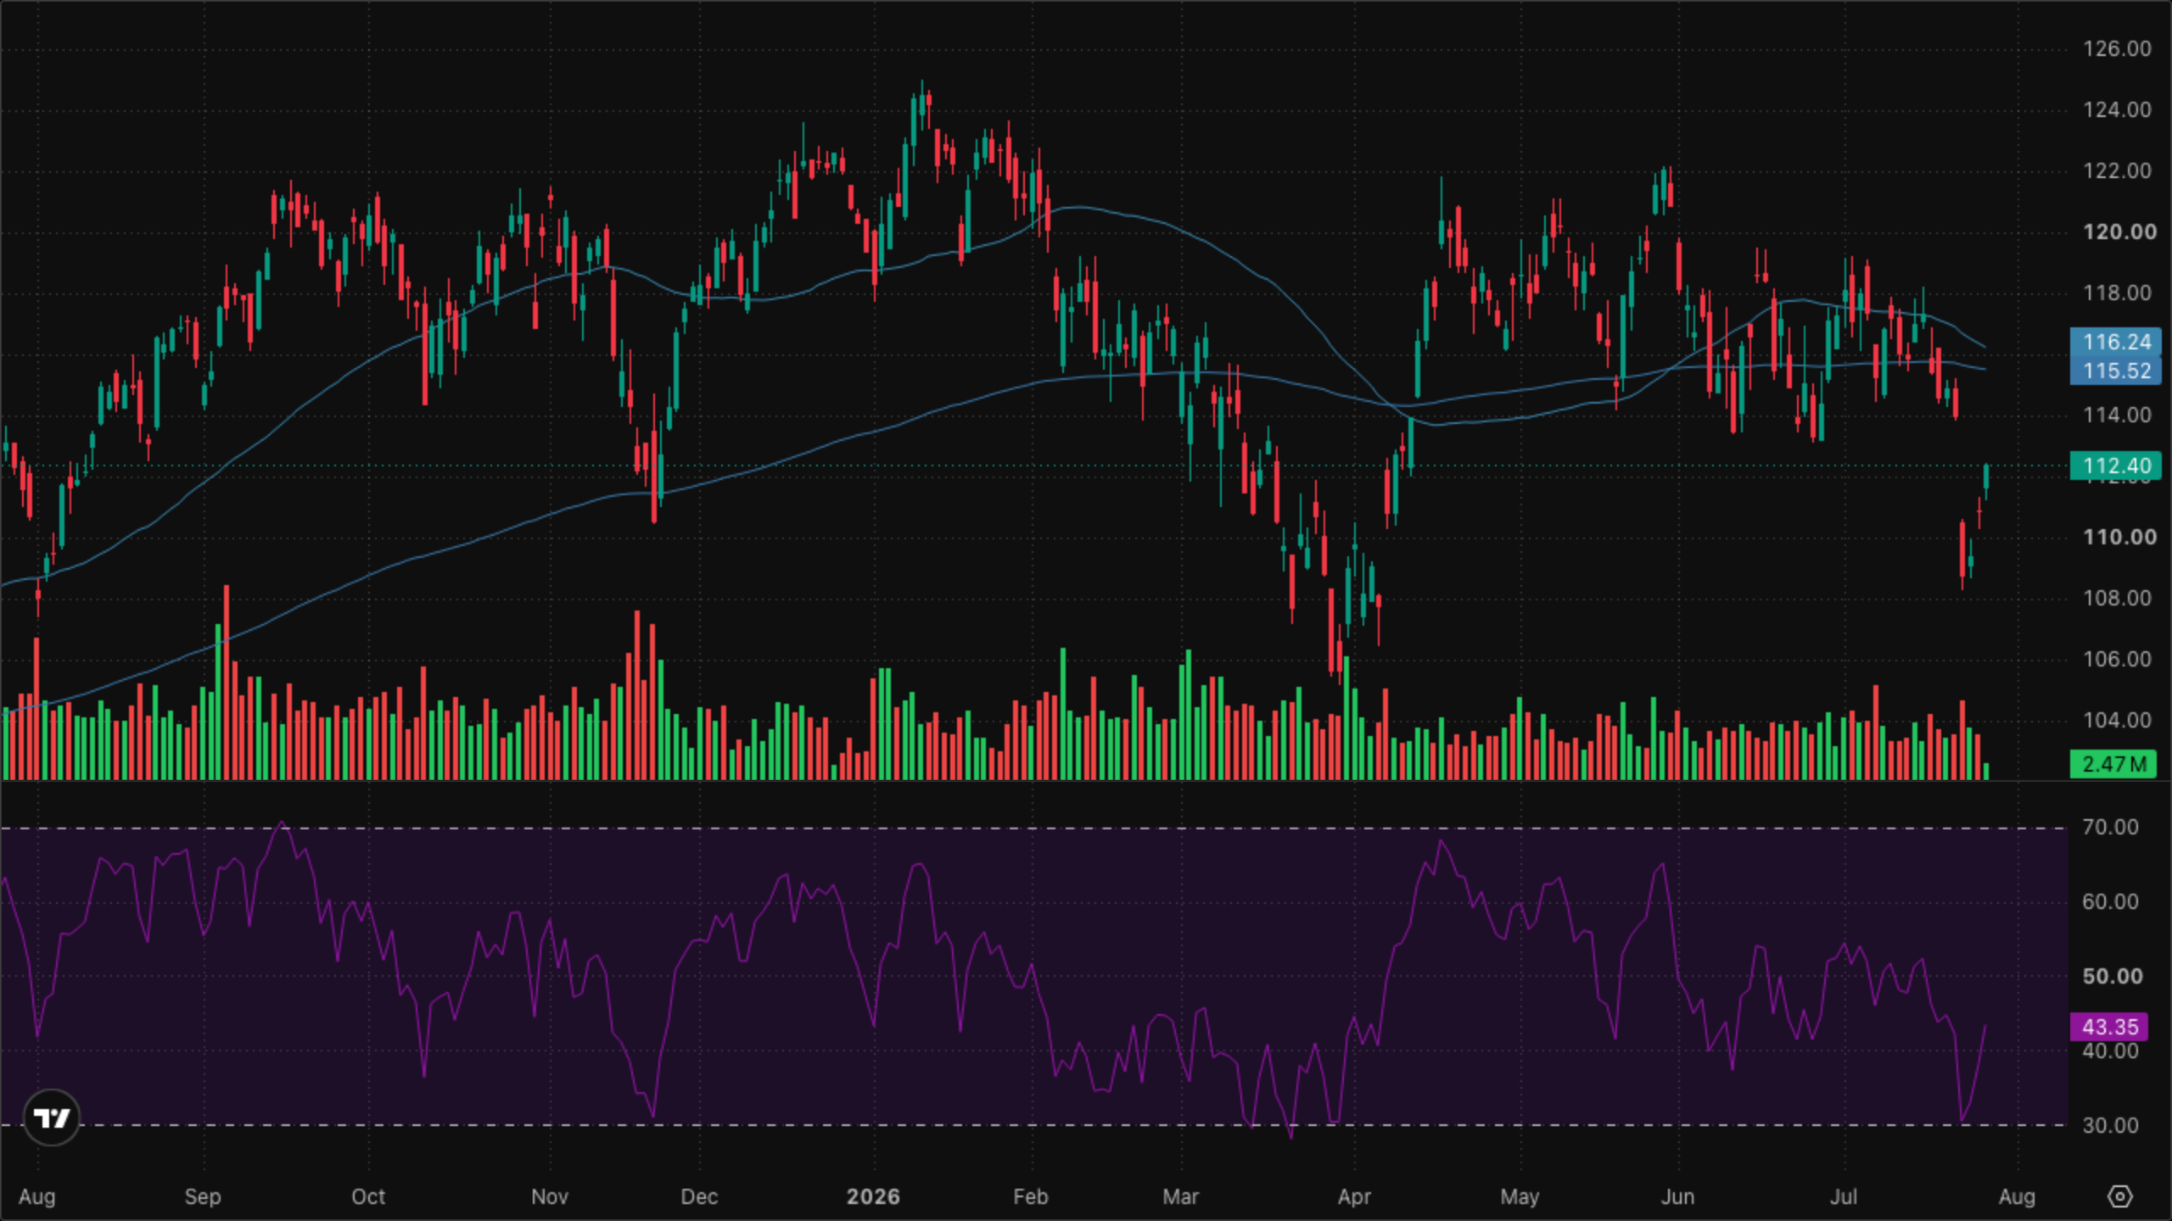
Task: Click the 43.35 RSI value label
Action: pos(2109,1027)
